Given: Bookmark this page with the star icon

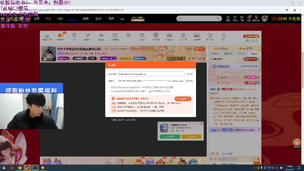Looking at the screenshot, I should click(x=287, y=10).
